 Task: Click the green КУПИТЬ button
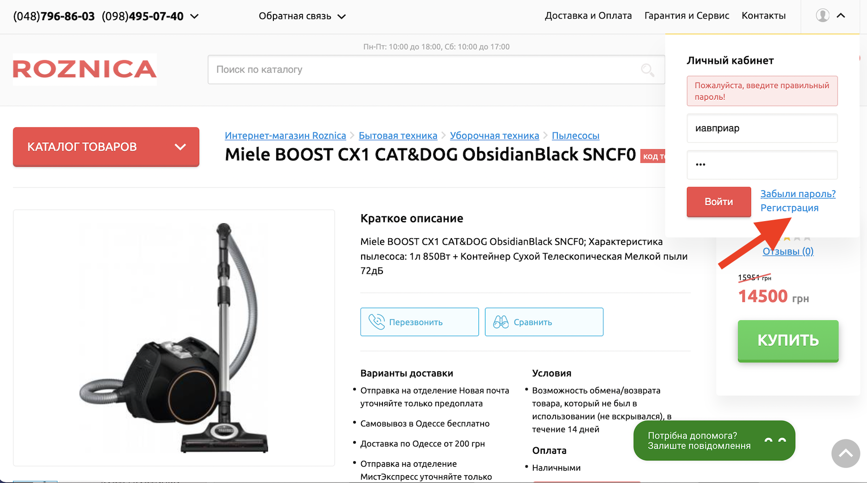(788, 341)
